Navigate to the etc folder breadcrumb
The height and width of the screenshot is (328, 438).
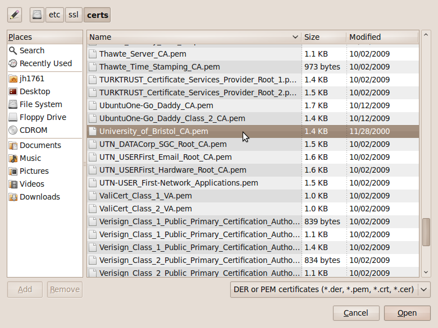[x=54, y=15]
